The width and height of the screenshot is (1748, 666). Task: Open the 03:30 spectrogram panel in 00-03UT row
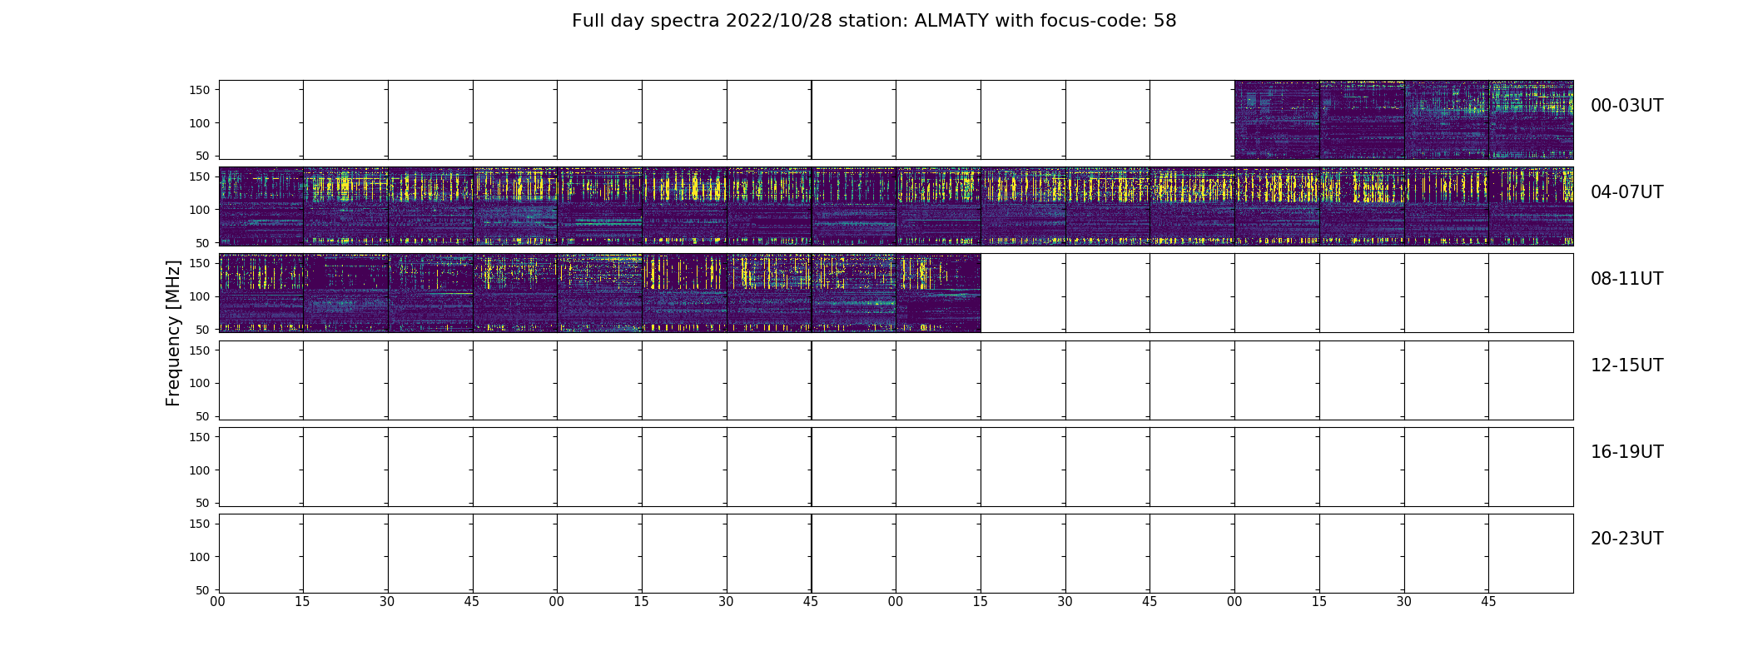[1447, 120]
